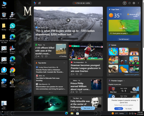Open the rewards trophy icon
Viewport: 144px width, 116px height.
coord(125,3)
